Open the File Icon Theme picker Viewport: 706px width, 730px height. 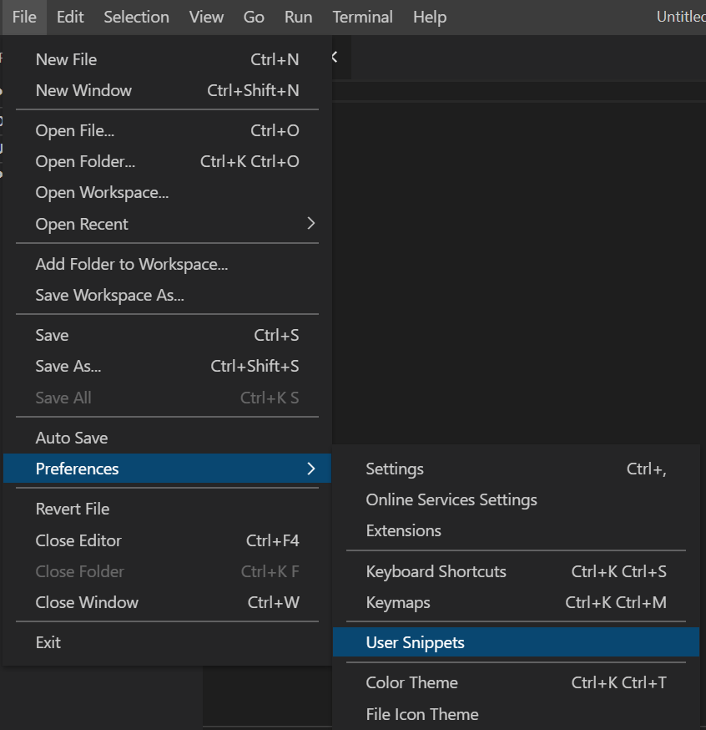click(x=421, y=714)
